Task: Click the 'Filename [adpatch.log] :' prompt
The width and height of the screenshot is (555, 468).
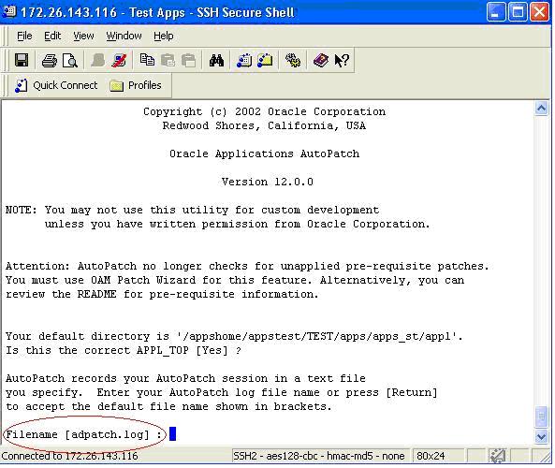Action: [x=84, y=434]
